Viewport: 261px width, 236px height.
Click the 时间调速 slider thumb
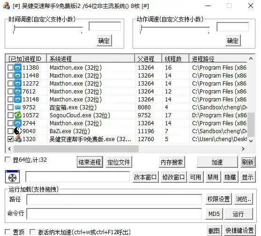pyautogui.click(x=14, y=28)
